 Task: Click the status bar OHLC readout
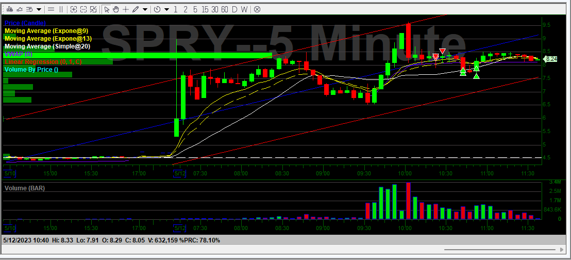111,240
